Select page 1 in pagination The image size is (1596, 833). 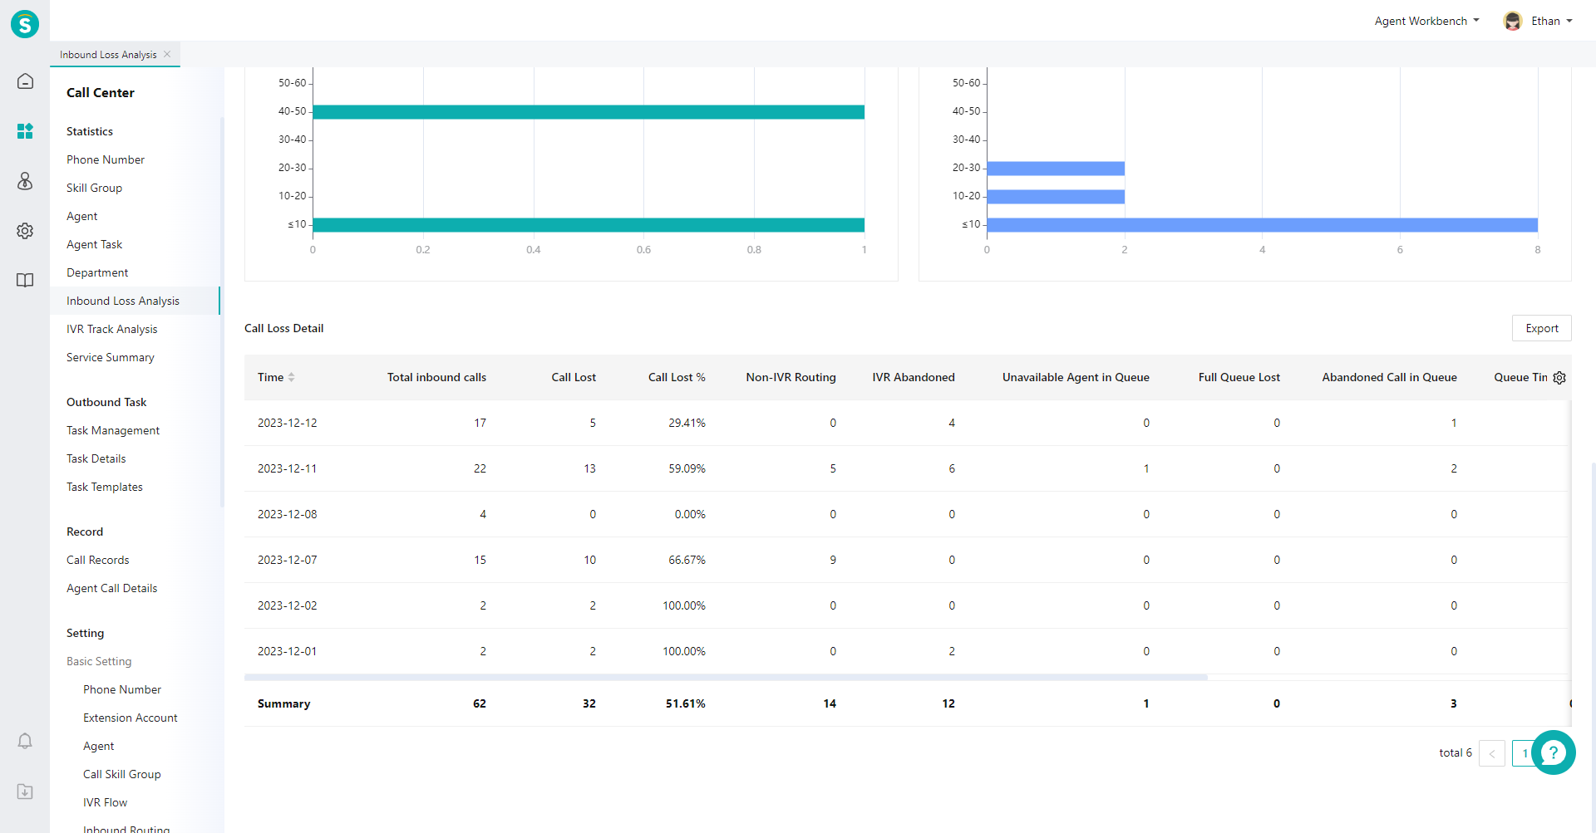(1524, 753)
